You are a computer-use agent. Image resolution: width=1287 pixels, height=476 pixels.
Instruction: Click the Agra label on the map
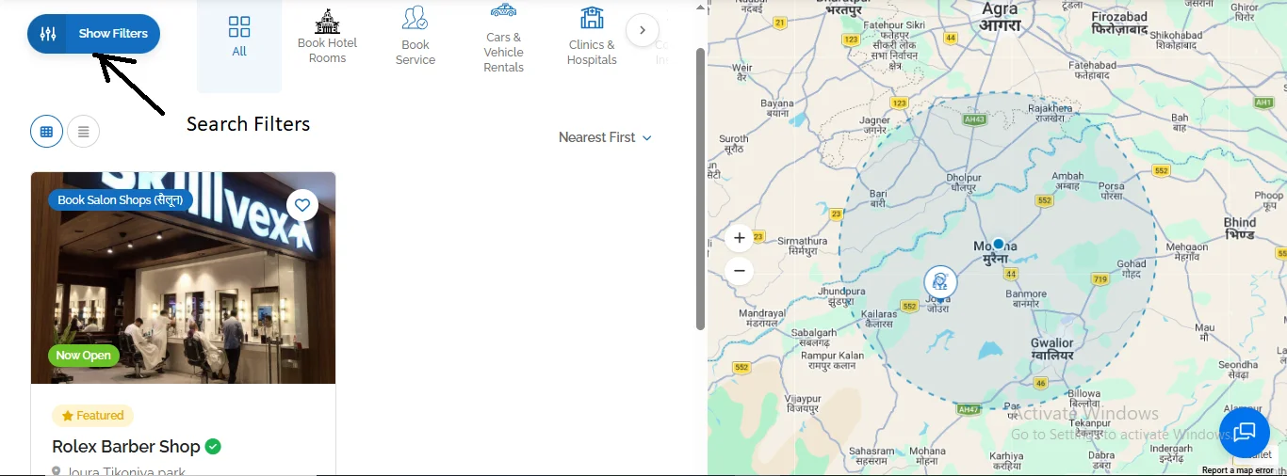coord(1000,18)
